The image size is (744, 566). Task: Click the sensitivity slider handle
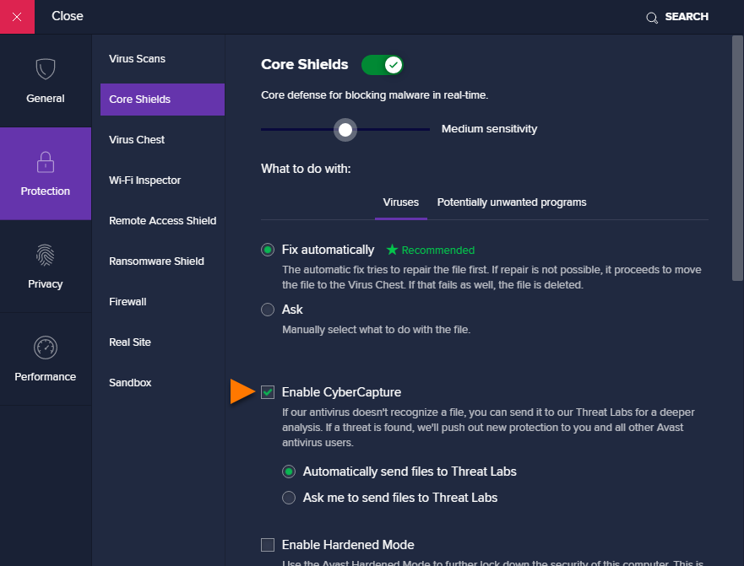point(345,129)
